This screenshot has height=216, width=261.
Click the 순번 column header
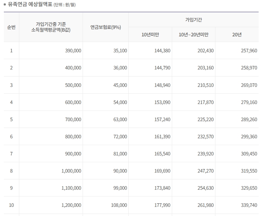tap(11, 27)
